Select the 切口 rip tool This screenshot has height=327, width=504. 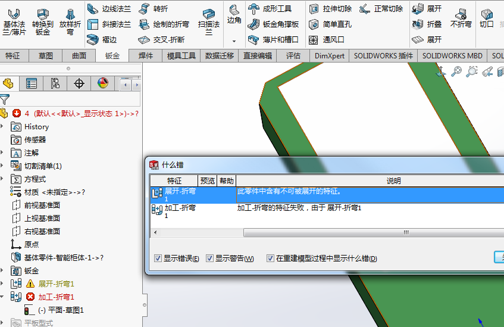pyautogui.click(x=487, y=18)
